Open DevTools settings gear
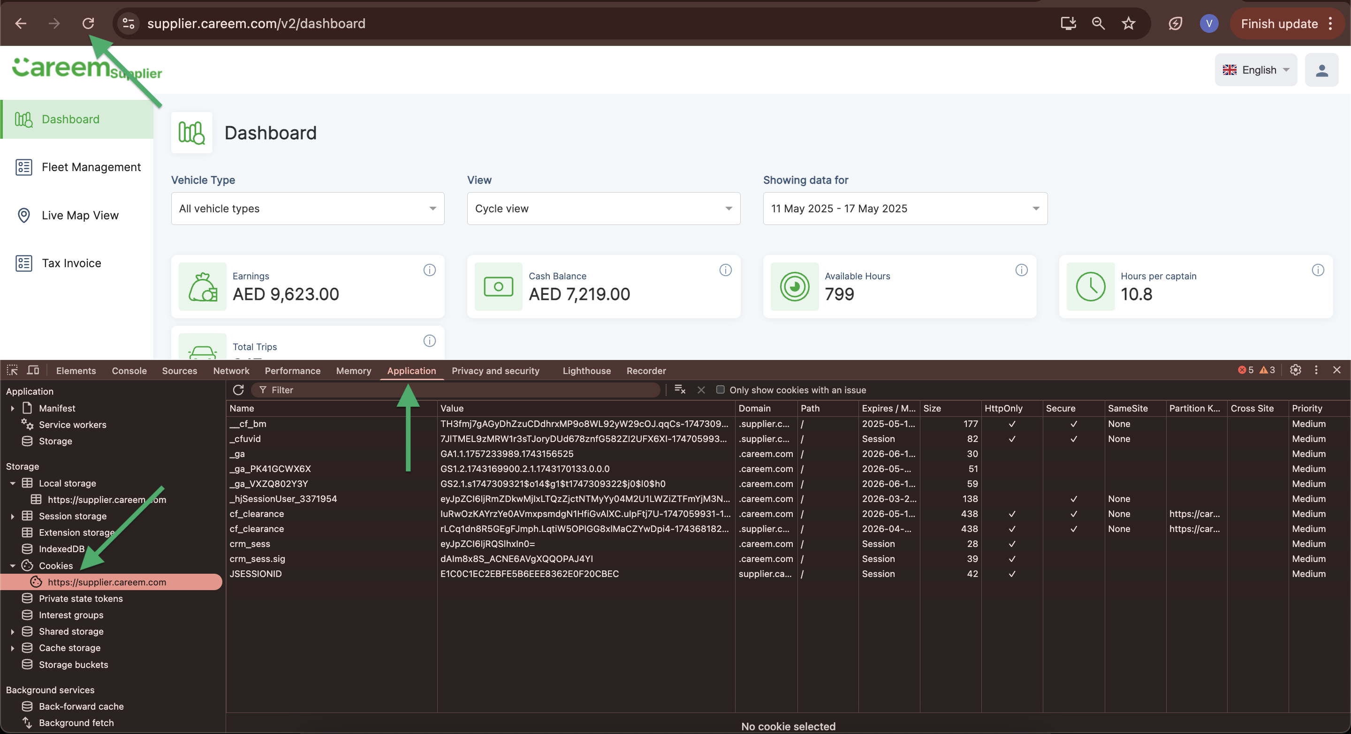This screenshot has height=734, width=1351. click(x=1295, y=370)
